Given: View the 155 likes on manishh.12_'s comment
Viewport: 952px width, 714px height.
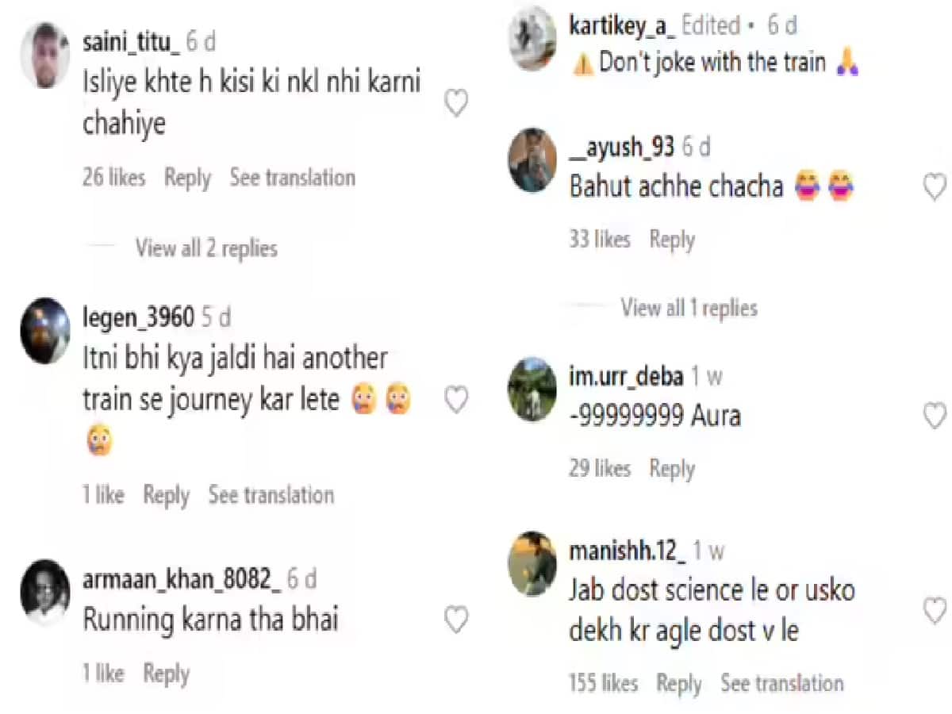Looking at the screenshot, I should [x=603, y=683].
